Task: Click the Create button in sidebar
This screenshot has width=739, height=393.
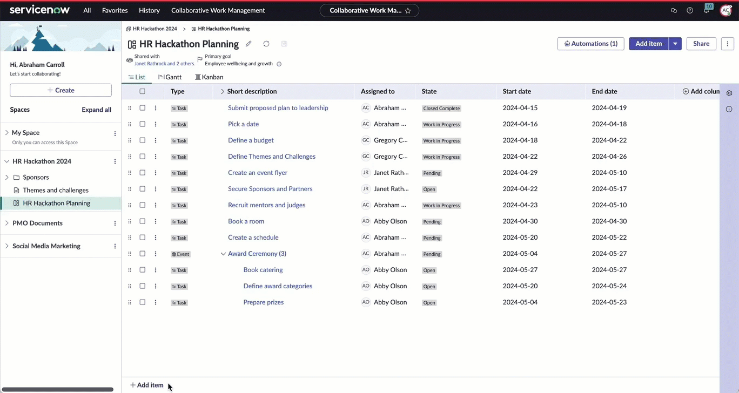Action: [x=61, y=90]
